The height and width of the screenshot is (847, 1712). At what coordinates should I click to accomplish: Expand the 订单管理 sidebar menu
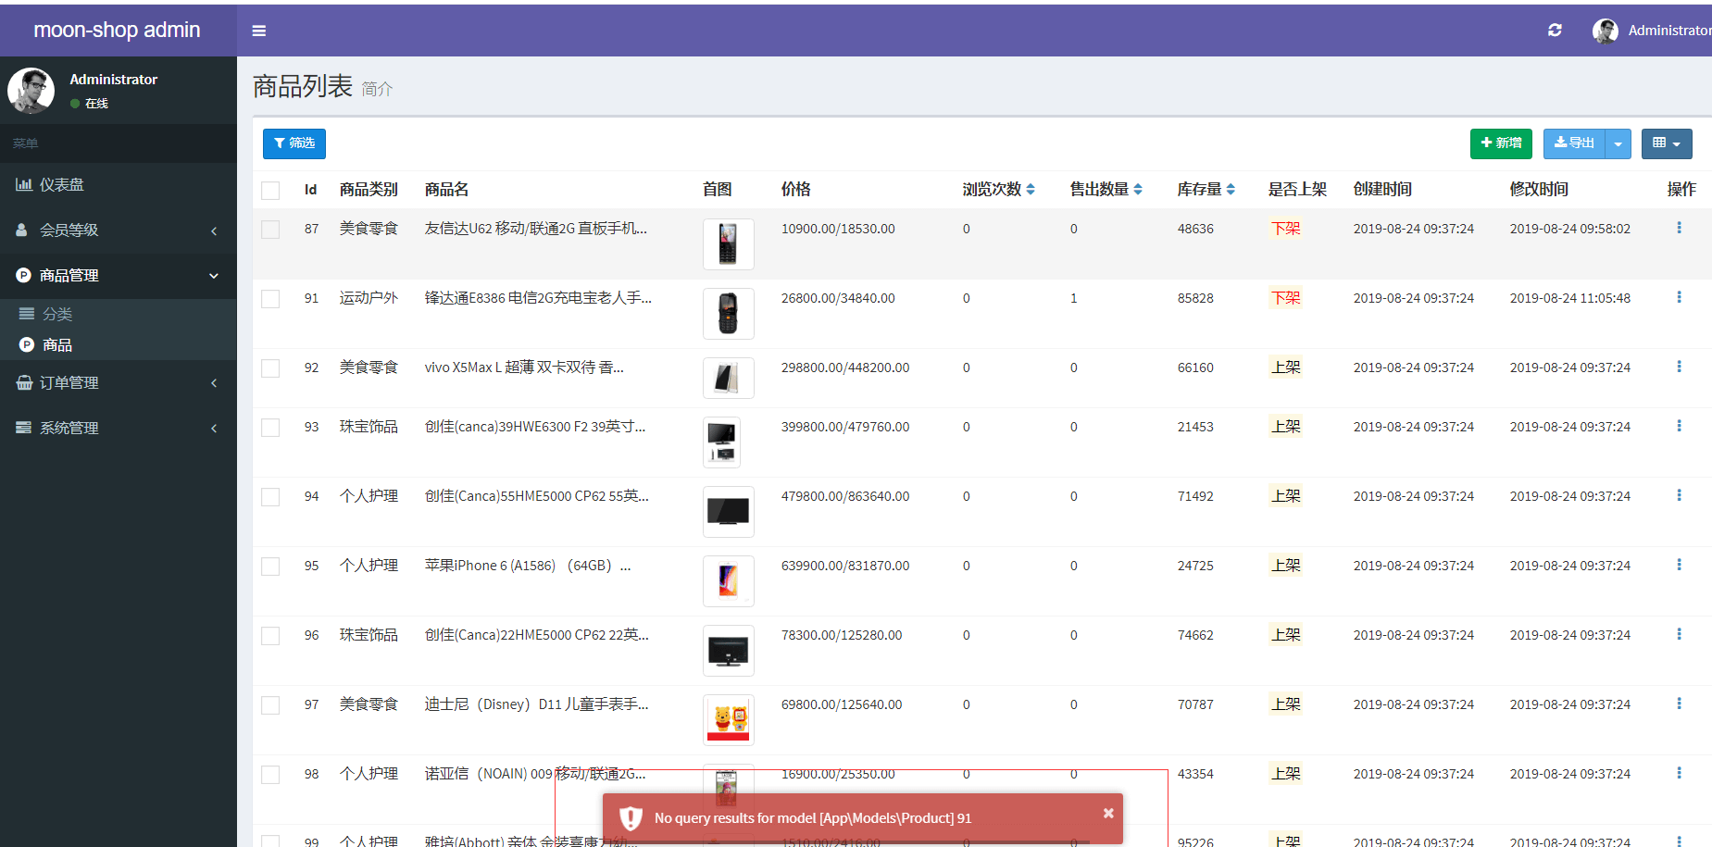(119, 382)
